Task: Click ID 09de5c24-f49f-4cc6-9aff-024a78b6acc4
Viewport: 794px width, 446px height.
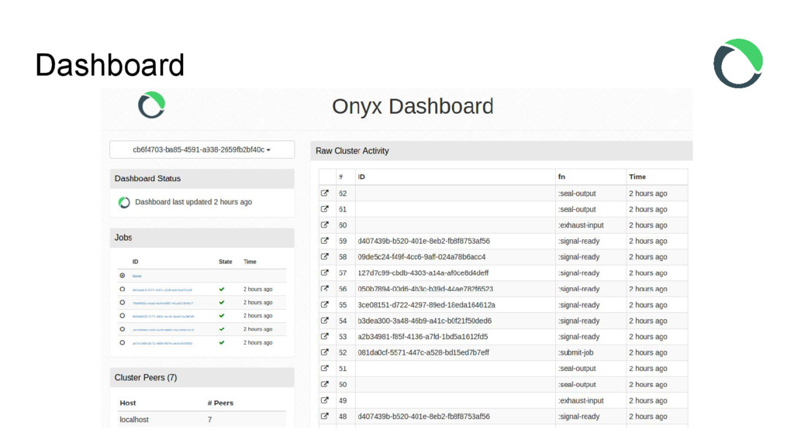Action: click(x=422, y=257)
